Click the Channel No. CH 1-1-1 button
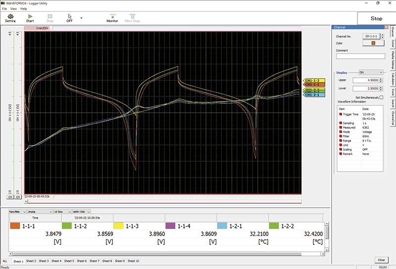Screen dimensions: 396x269 [x=371, y=36]
